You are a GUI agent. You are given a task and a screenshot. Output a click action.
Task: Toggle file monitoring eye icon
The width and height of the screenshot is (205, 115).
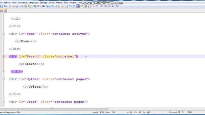pos(97,6)
